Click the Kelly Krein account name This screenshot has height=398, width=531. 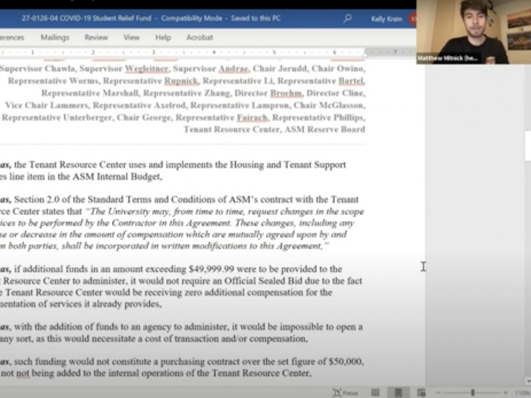pos(386,19)
